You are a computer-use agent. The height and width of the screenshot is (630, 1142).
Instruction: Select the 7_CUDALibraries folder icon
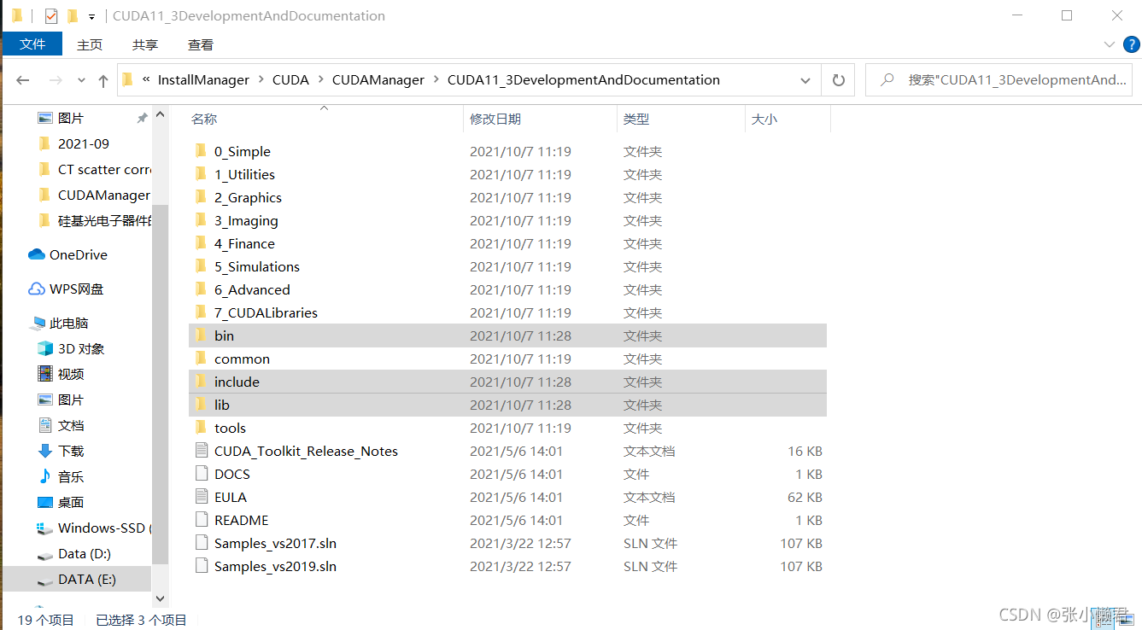point(201,312)
